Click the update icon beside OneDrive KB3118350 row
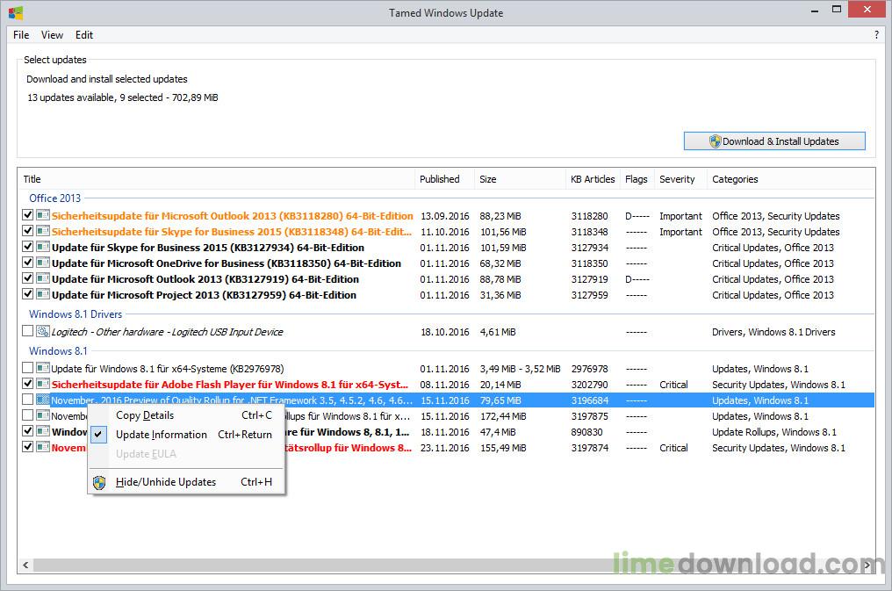The image size is (892, 591). click(x=43, y=263)
